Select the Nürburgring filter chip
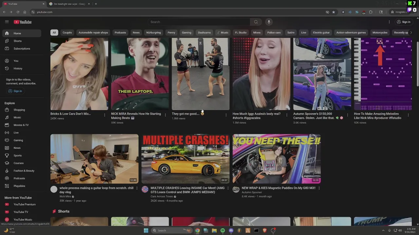Image resolution: width=419 pixels, height=235 pixels. click(x=154, y=33)
